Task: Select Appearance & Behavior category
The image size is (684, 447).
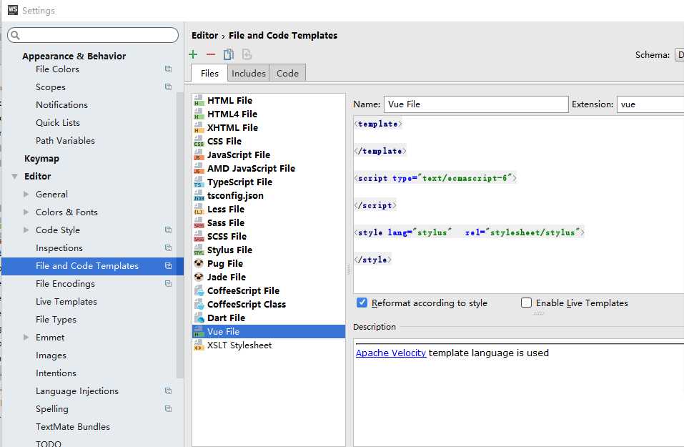Action: 74,56
